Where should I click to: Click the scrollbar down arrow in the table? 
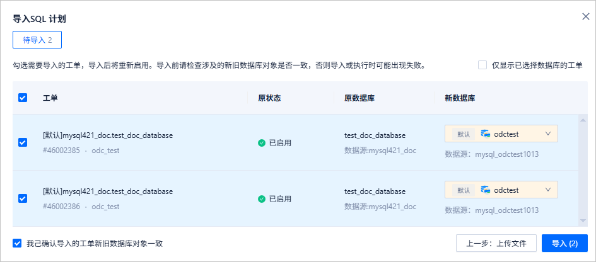point(582,220)
